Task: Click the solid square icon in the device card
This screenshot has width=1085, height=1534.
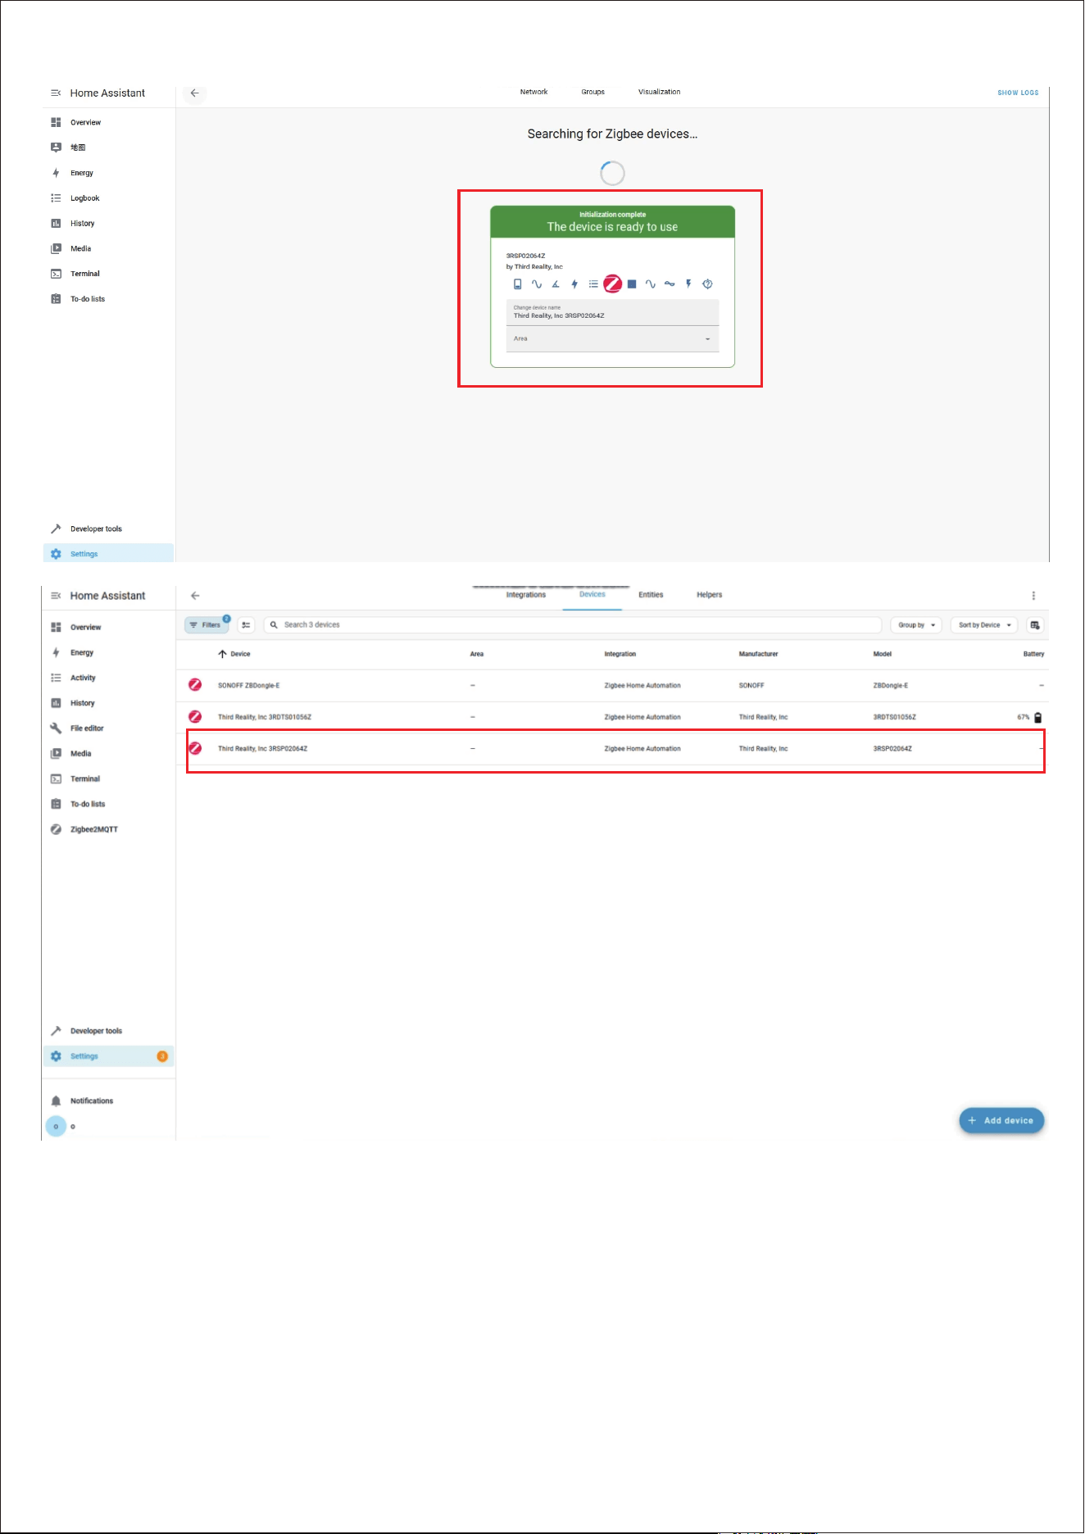Action: (x=632, y=284)
